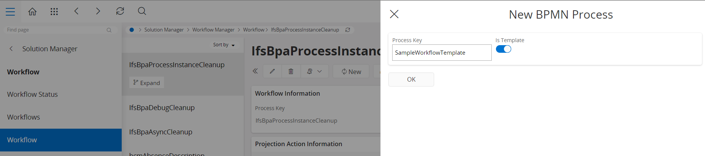The width and height of the screenshot is (705, 156).
Task: Open the apps grid launcher
Action: [54, 12]
